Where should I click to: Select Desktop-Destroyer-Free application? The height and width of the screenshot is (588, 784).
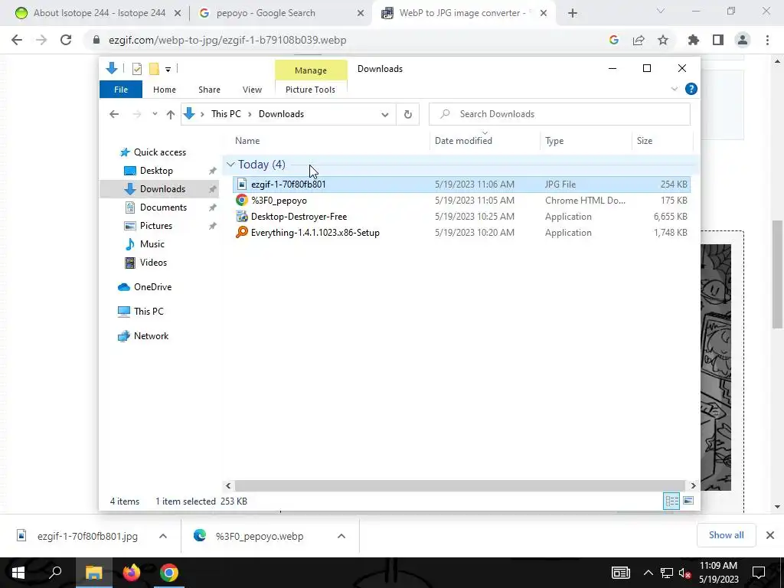461,217
